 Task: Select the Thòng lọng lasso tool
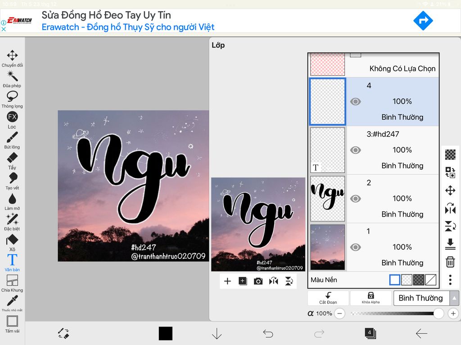click(12, 99)
